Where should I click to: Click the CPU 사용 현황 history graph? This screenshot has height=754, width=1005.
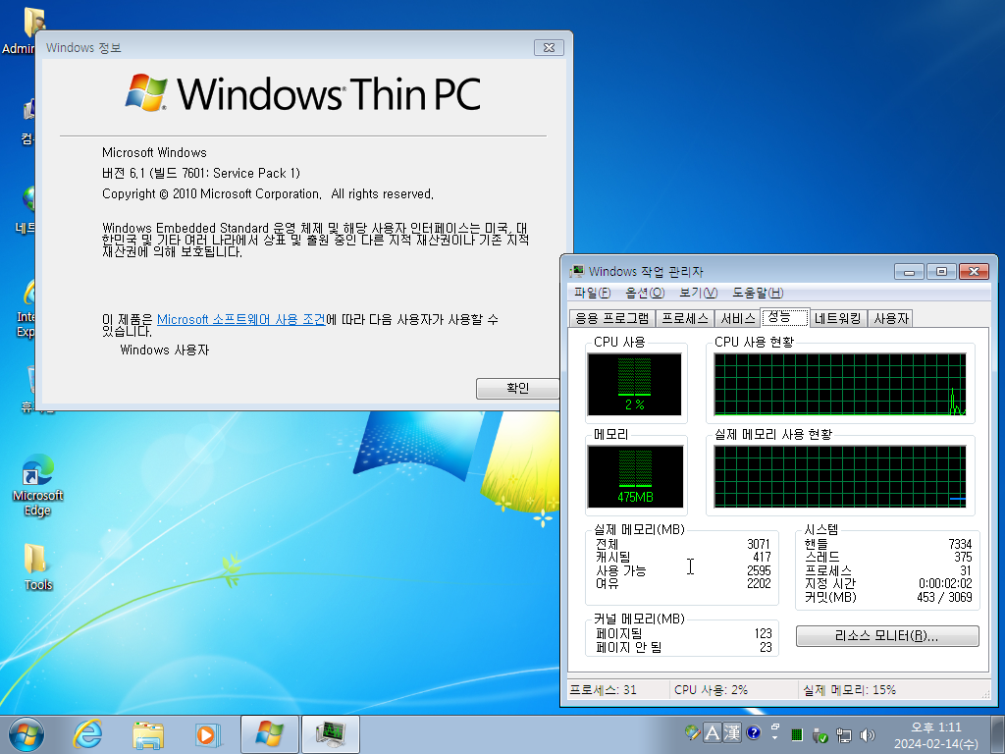(840, 384)
